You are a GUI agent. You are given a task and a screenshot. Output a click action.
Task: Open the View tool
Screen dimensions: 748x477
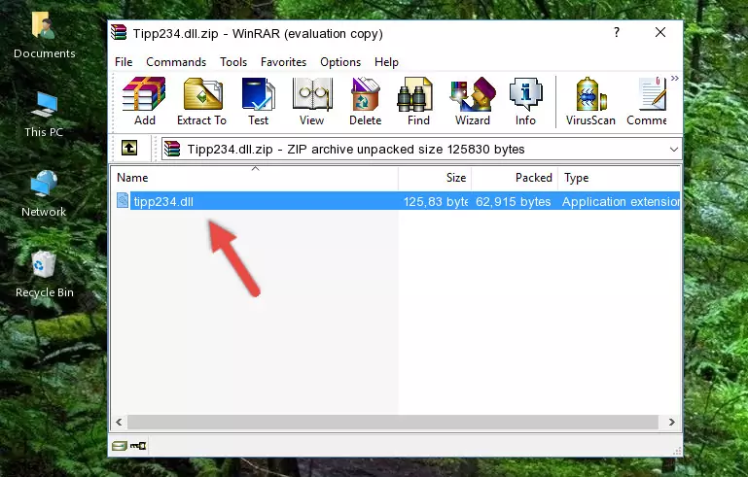(312, 101)
